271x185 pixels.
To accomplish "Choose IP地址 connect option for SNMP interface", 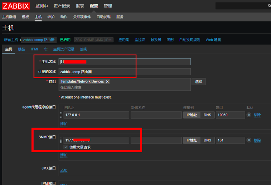I will 192,140.
